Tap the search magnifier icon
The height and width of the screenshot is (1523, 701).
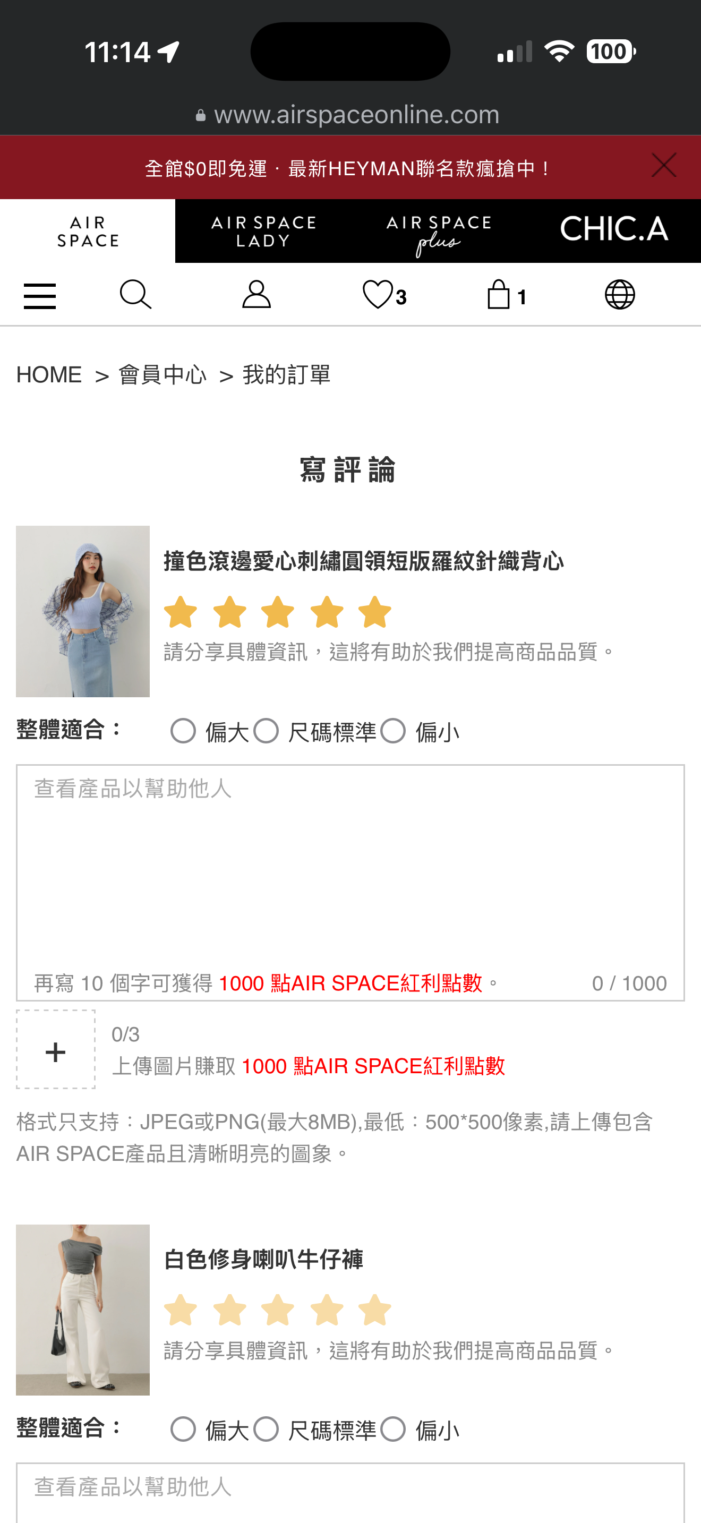point(135,294)
